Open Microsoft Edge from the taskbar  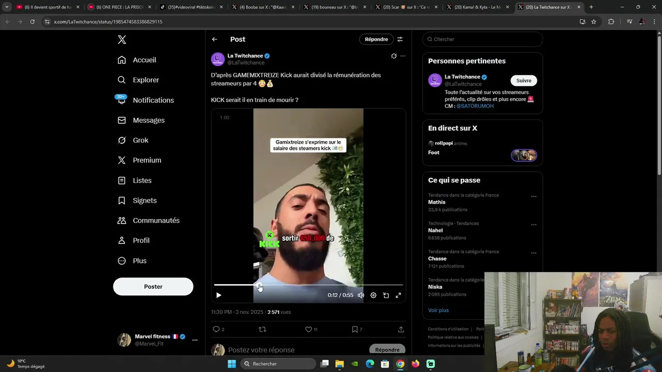[x=370, y=364]
